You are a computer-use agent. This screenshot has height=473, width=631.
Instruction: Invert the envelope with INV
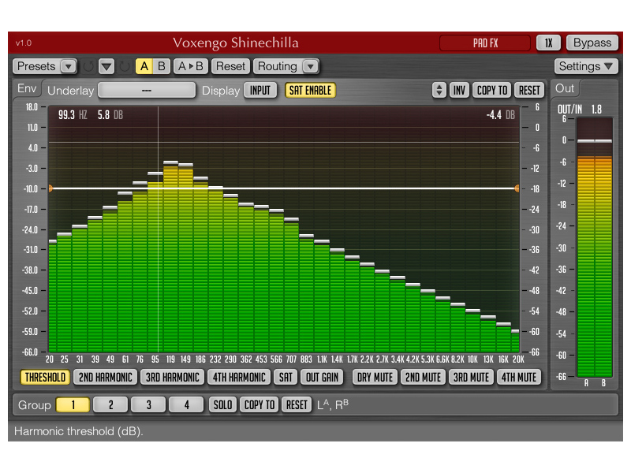click(459, 90)
